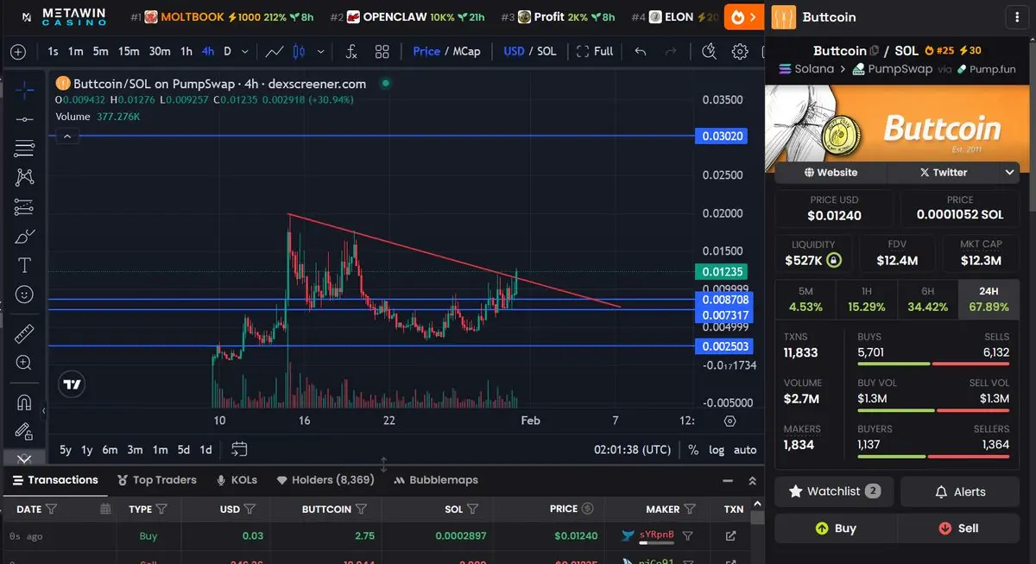Select the XABCD pattern tool
1036x564 pixels.
(x=24, y=177)
